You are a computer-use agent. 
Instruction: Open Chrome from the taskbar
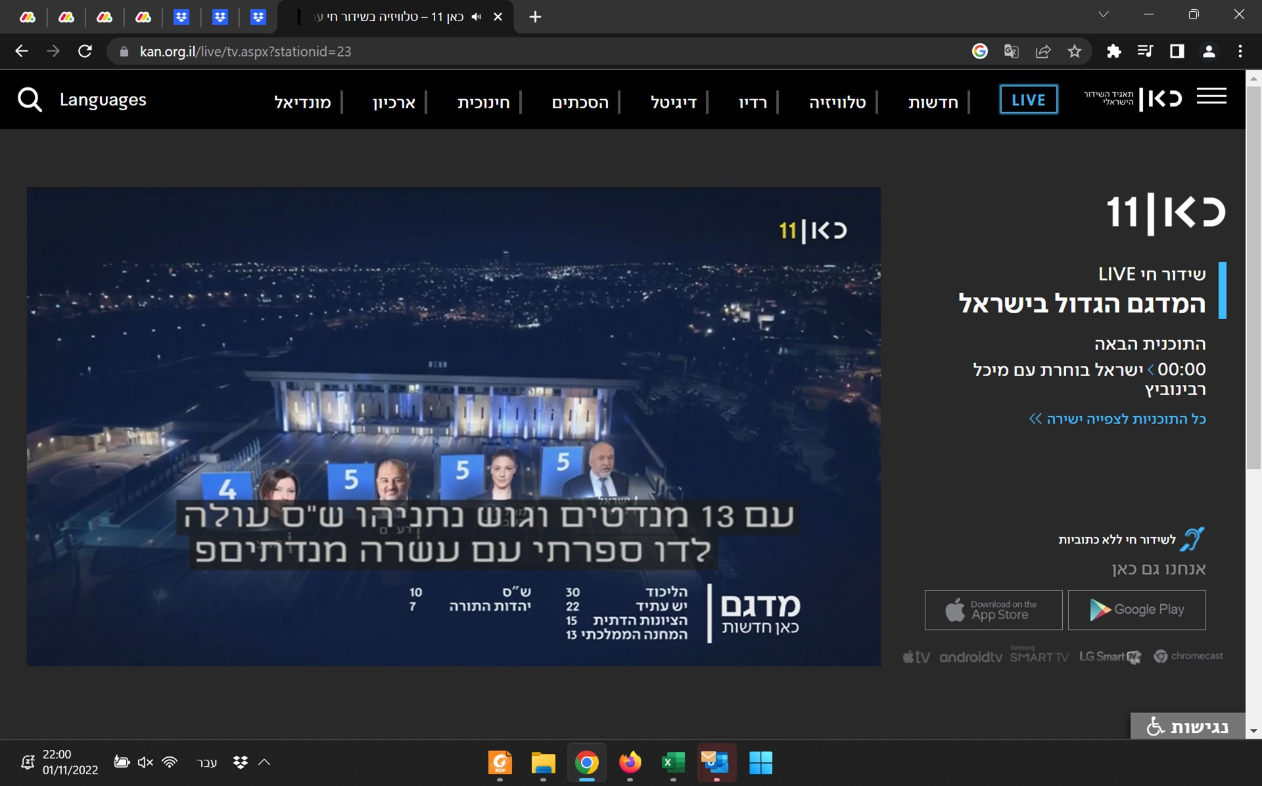[586, 763]
